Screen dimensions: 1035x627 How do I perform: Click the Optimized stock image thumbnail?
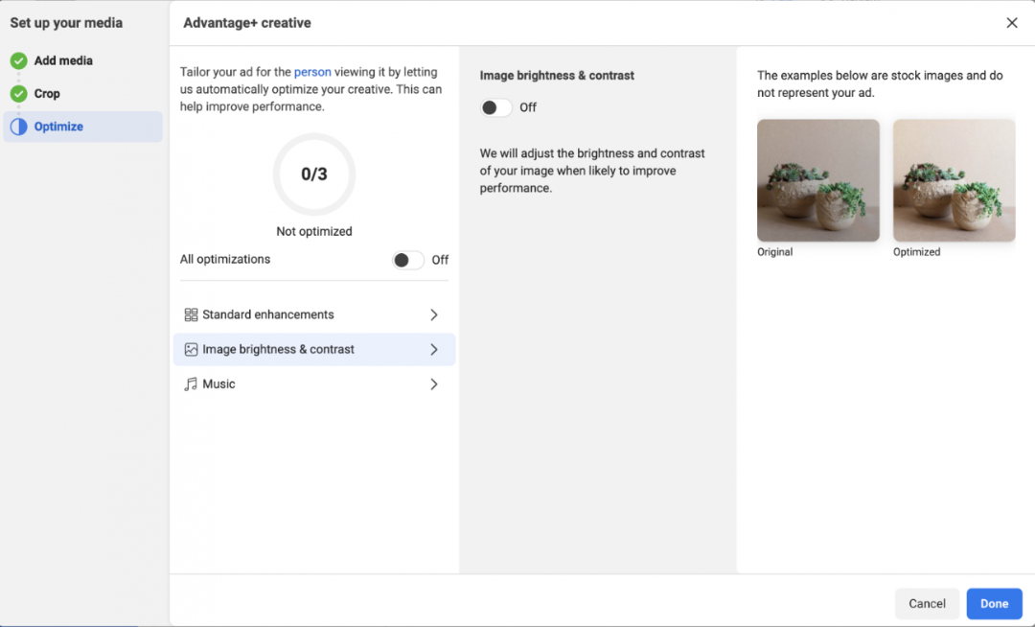954,179
